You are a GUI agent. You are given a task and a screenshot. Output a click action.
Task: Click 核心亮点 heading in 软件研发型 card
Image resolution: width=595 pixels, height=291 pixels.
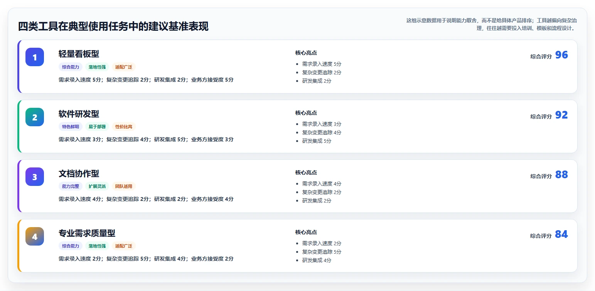pos(306,113)
